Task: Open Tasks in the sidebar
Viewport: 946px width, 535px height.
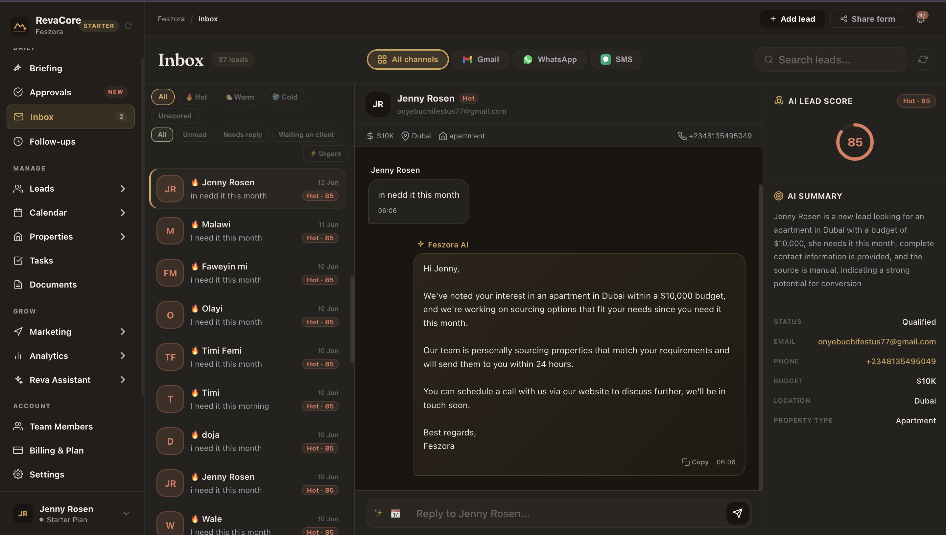Action: pos(71,261)
